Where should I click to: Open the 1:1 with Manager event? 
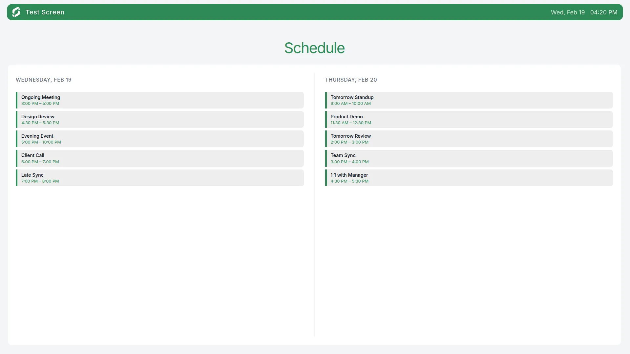coord(469,178)
